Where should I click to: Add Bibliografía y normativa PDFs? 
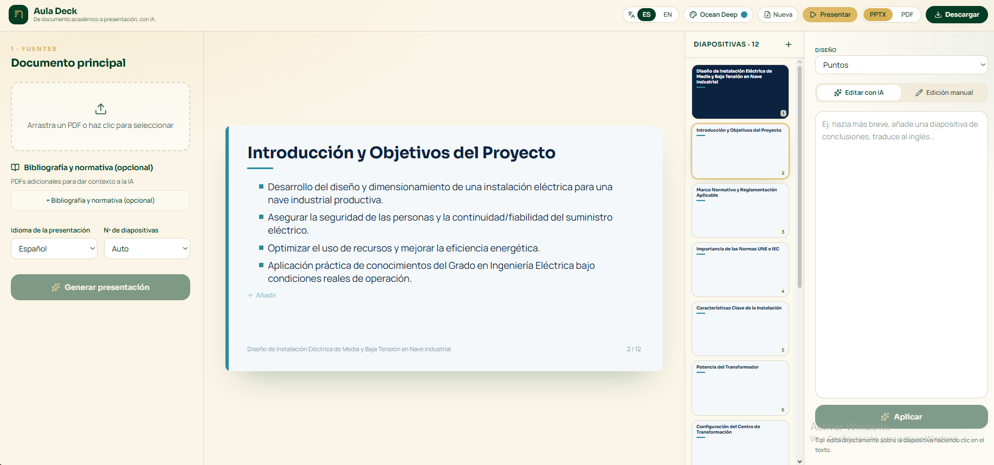coord(100,201)
